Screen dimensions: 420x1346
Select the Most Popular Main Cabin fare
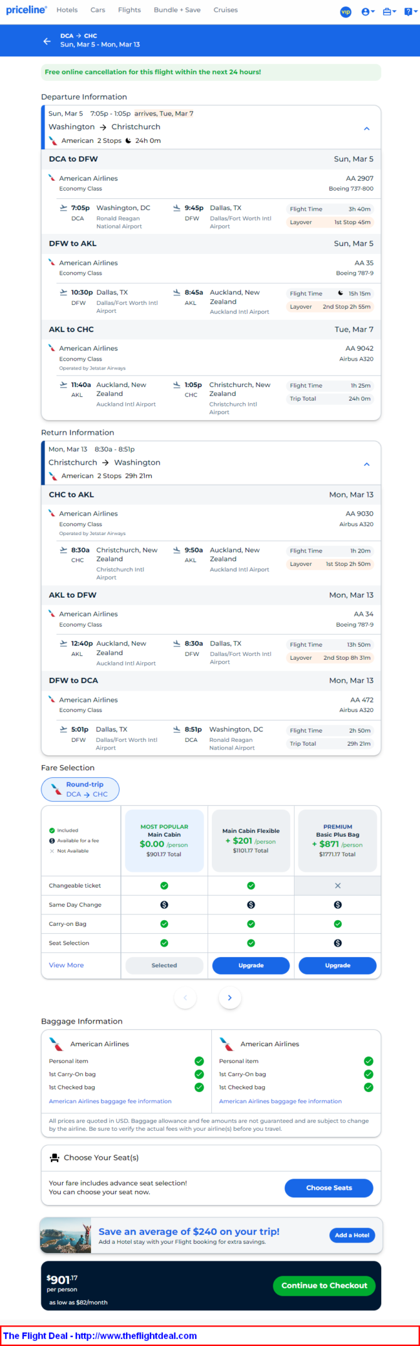pos(164,840)
